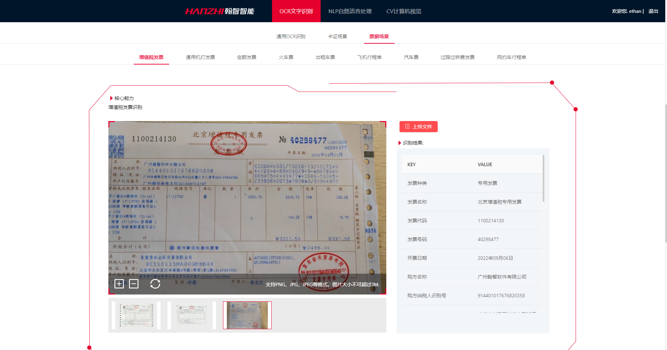Image resolution: width=667 pixels, height=350 pixels.
Task: Select the 出租车票 sub-tab
Action: [325, 57]
